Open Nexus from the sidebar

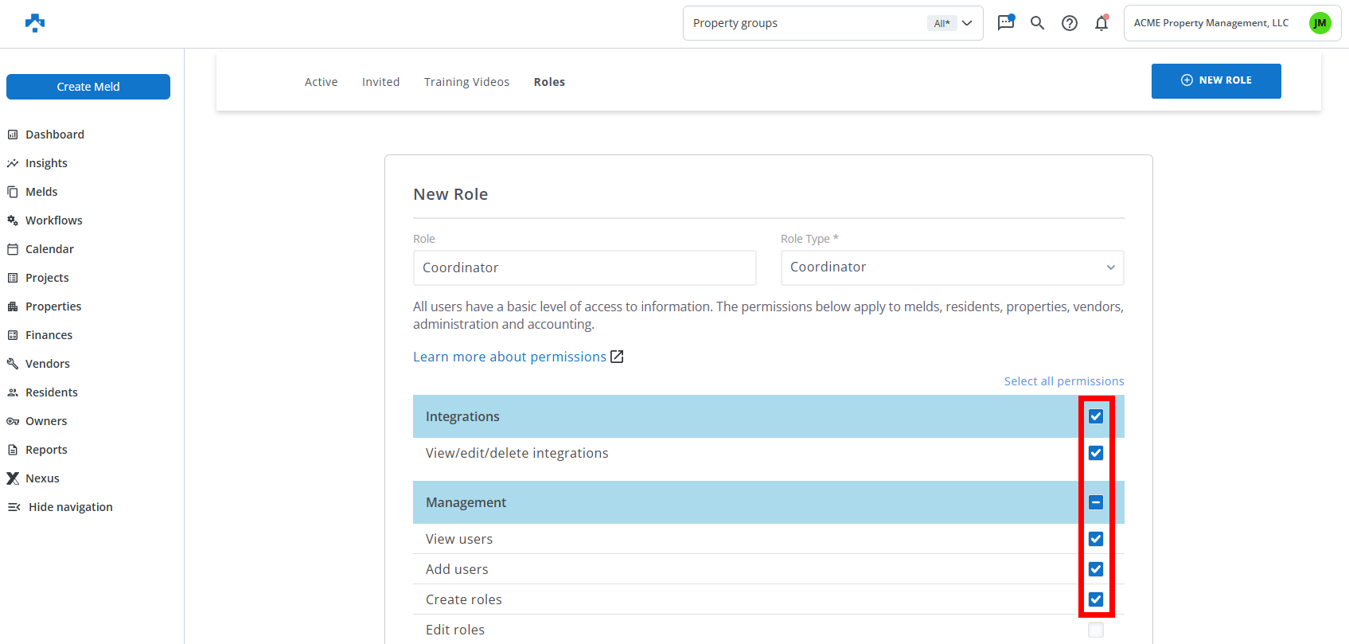[42, 478]
